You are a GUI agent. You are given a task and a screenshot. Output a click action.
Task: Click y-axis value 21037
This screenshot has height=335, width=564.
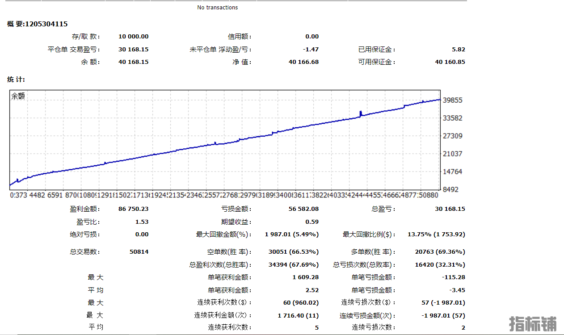click(453, 154)
